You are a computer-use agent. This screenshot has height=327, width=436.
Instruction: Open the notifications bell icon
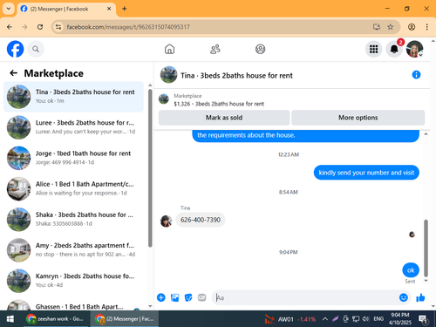[x=394, y=49]
